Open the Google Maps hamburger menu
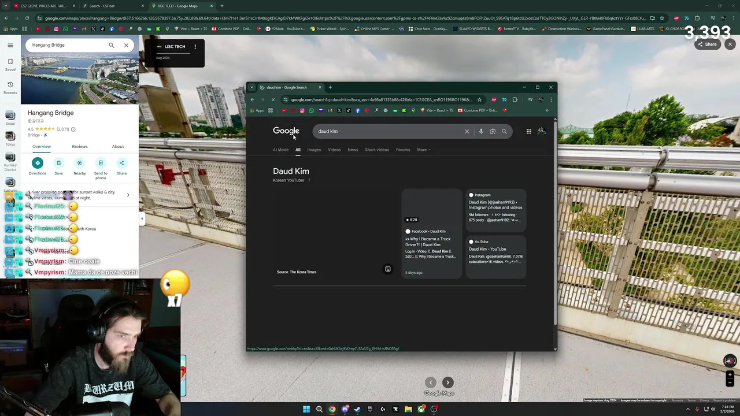This screenshot has width=740, height=416. click(x=10, y=45)
